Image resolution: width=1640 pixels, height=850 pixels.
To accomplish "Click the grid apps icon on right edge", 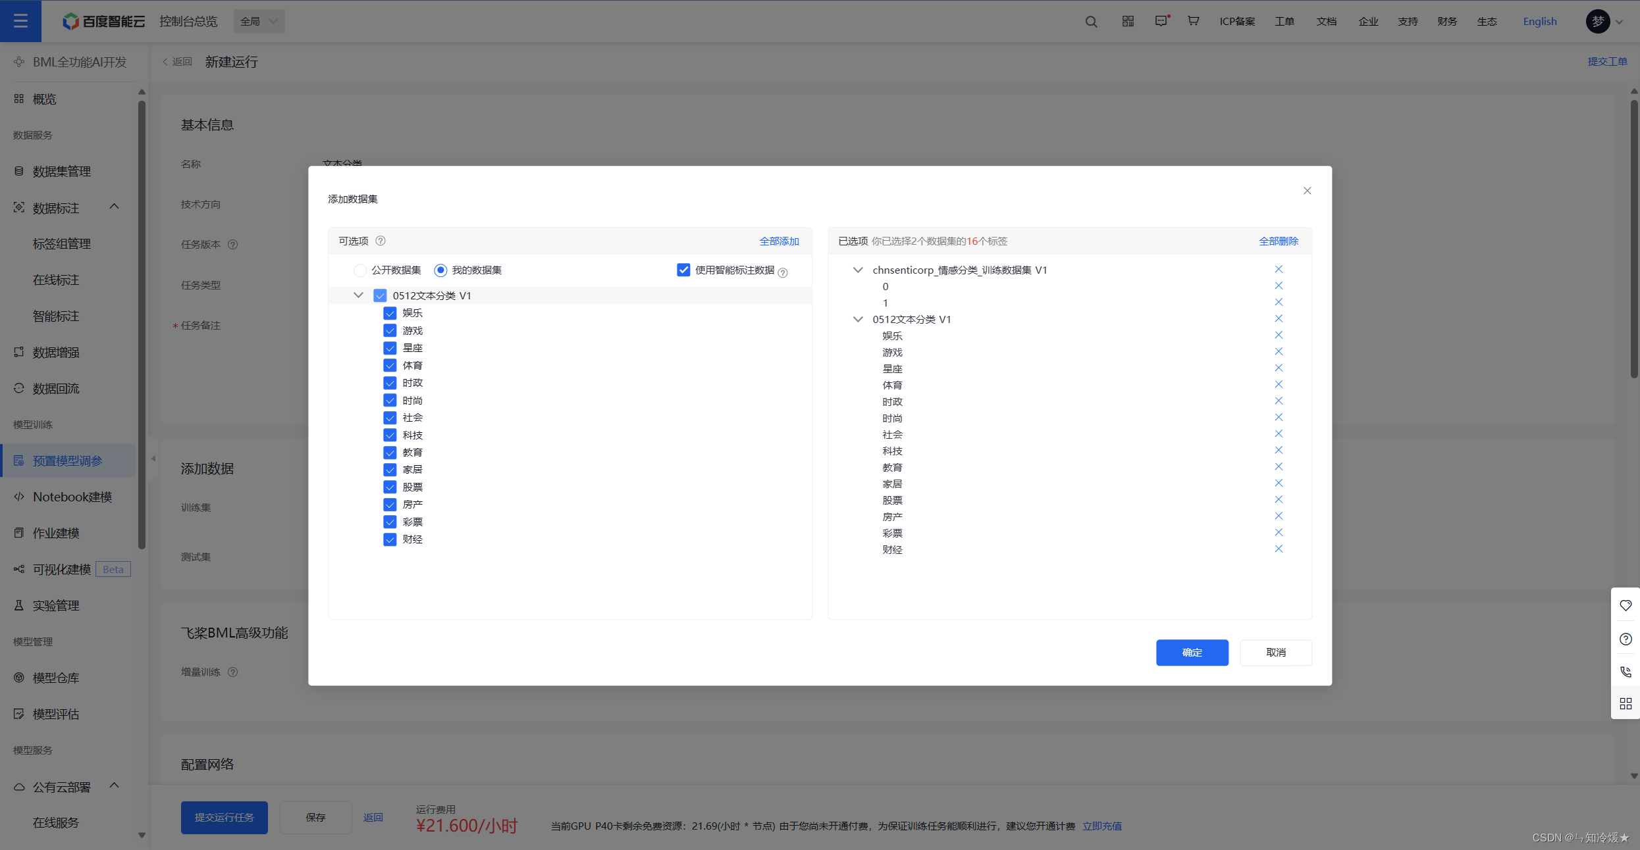I will tap(1626, 703).
